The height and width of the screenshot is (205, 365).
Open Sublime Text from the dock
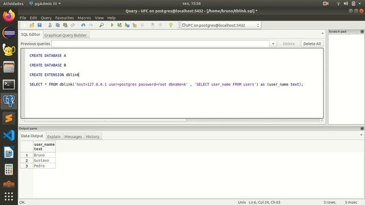click(9, 118)
